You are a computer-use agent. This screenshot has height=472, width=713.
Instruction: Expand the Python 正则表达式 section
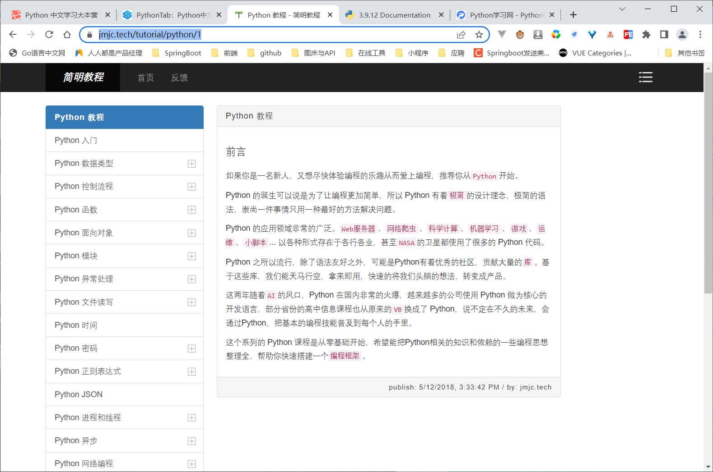(192, 371)
